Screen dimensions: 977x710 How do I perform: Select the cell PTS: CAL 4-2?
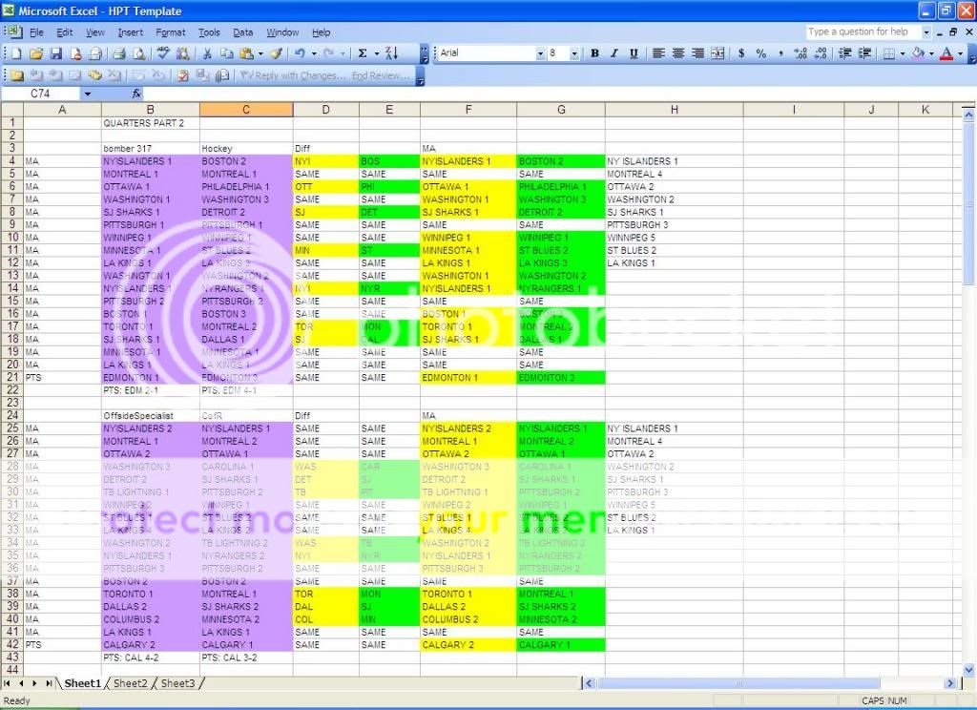pos(150,658)
